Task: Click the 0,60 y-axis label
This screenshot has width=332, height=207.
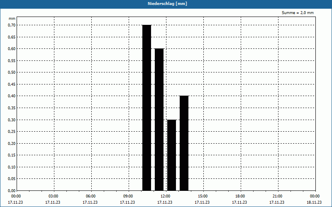Action: coord(12,49)
